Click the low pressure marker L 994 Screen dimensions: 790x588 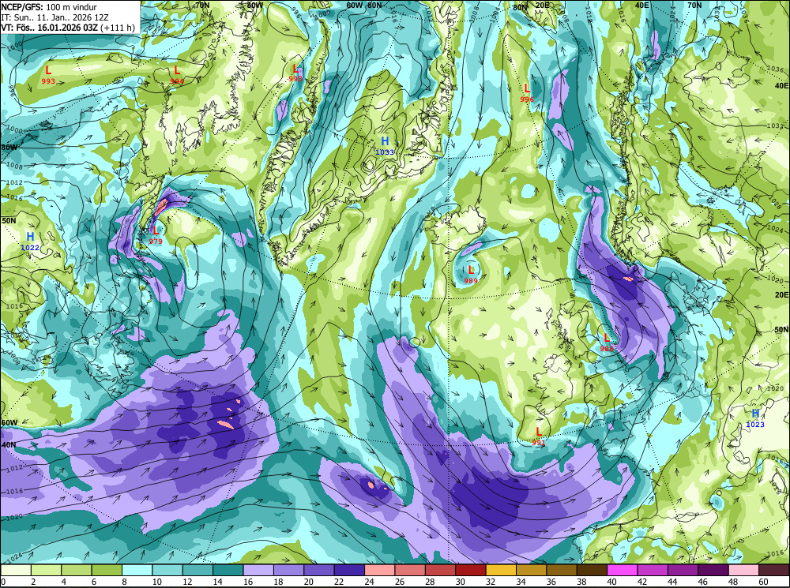pyautogui.click(x=177, y=74)
